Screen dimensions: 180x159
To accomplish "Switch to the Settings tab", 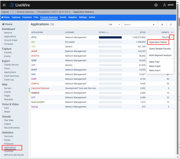I will coord(83,17).
